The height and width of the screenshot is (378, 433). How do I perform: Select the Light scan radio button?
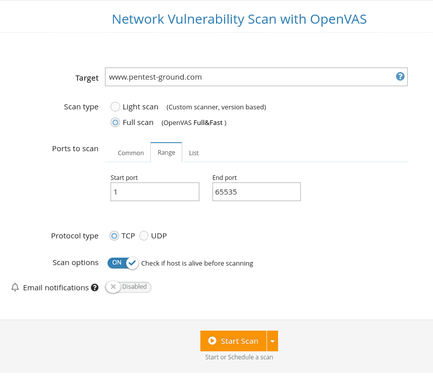115,106
